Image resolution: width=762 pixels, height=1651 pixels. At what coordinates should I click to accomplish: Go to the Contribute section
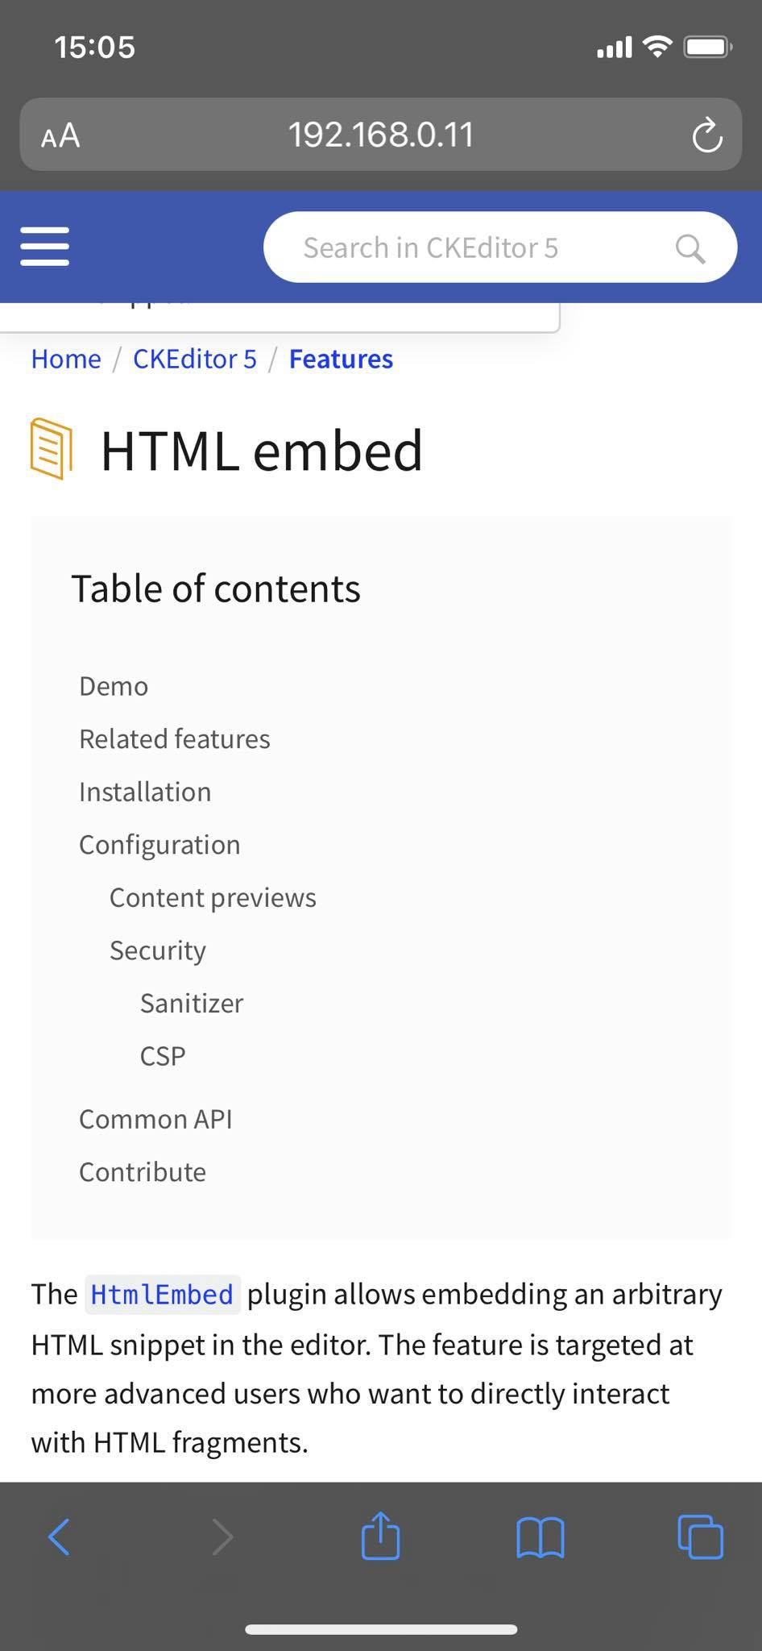(143, 1171)
